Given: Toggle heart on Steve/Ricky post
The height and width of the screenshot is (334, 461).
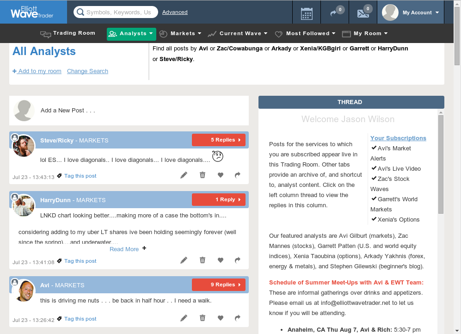Looking at the screenshot, I should pyautogui.click(x=221, y=175).
